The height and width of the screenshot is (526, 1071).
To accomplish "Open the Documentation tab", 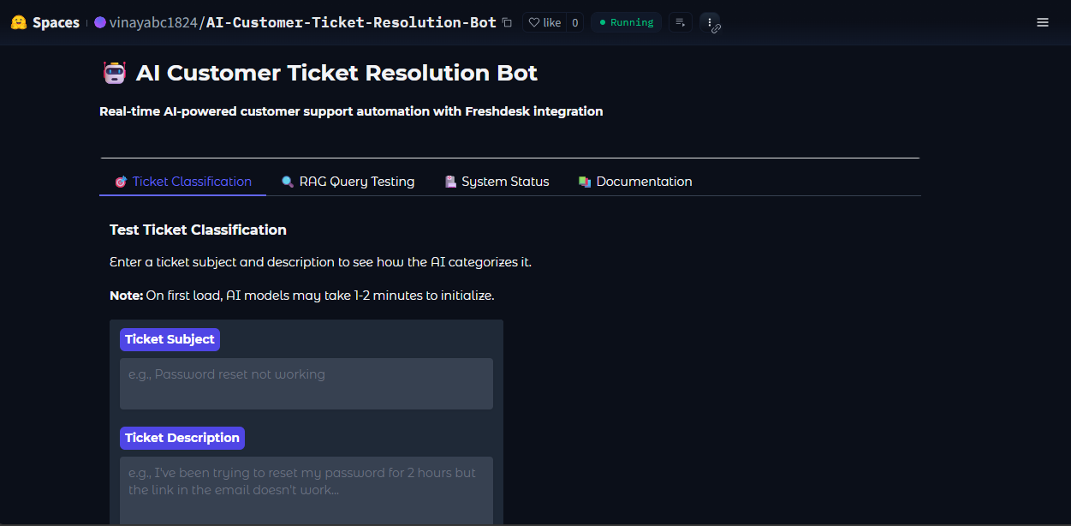I will pyautogui.click(x=635, y=182).
